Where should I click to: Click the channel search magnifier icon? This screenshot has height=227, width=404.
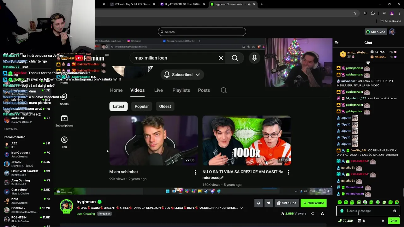click(224, 90)
